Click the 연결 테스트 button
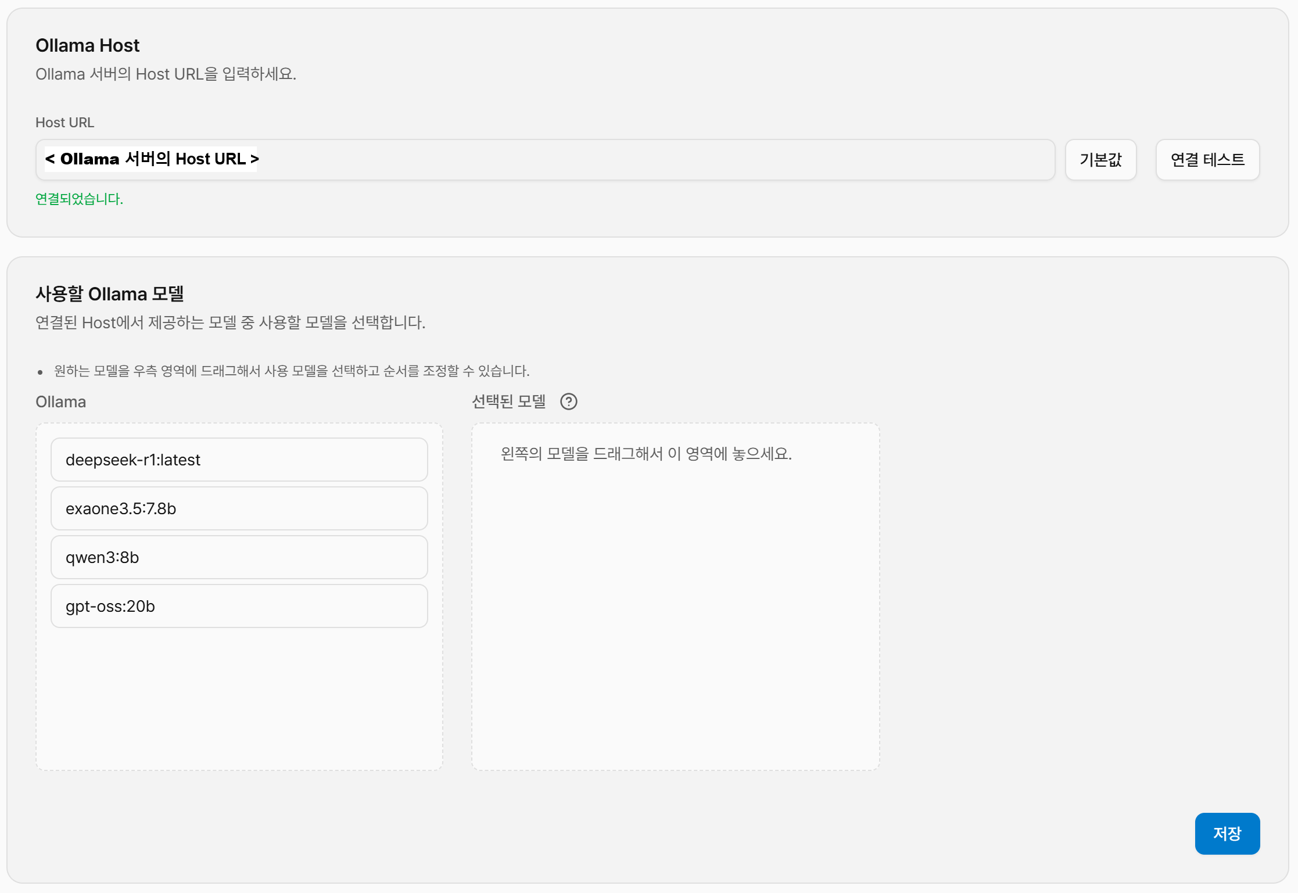 tap(1207, 159)
